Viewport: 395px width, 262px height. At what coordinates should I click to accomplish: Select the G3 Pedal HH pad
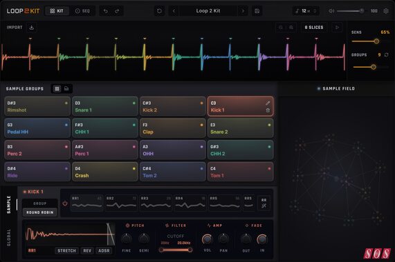pos(37,128)
